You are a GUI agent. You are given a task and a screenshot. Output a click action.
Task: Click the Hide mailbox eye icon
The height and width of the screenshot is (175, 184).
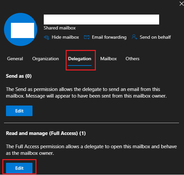(46, 37)
